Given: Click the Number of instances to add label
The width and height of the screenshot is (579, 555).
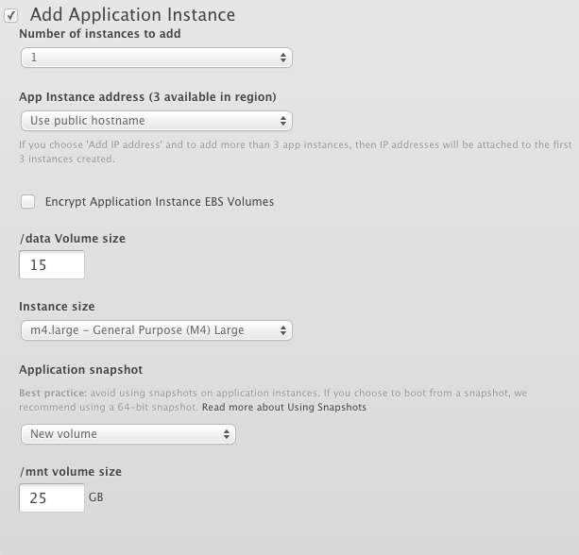Looking at the screenshot, I should (100, 34).
